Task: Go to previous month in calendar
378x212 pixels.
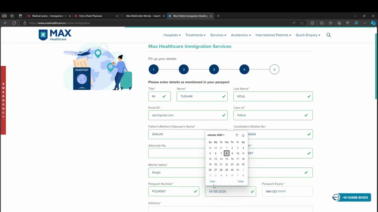Action: [237, 135]
